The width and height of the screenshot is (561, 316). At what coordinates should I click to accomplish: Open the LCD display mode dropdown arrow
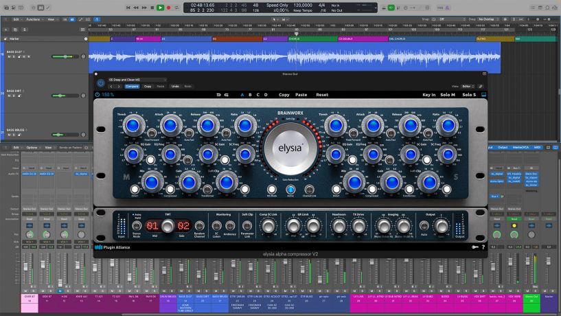[x=376, y=8]
